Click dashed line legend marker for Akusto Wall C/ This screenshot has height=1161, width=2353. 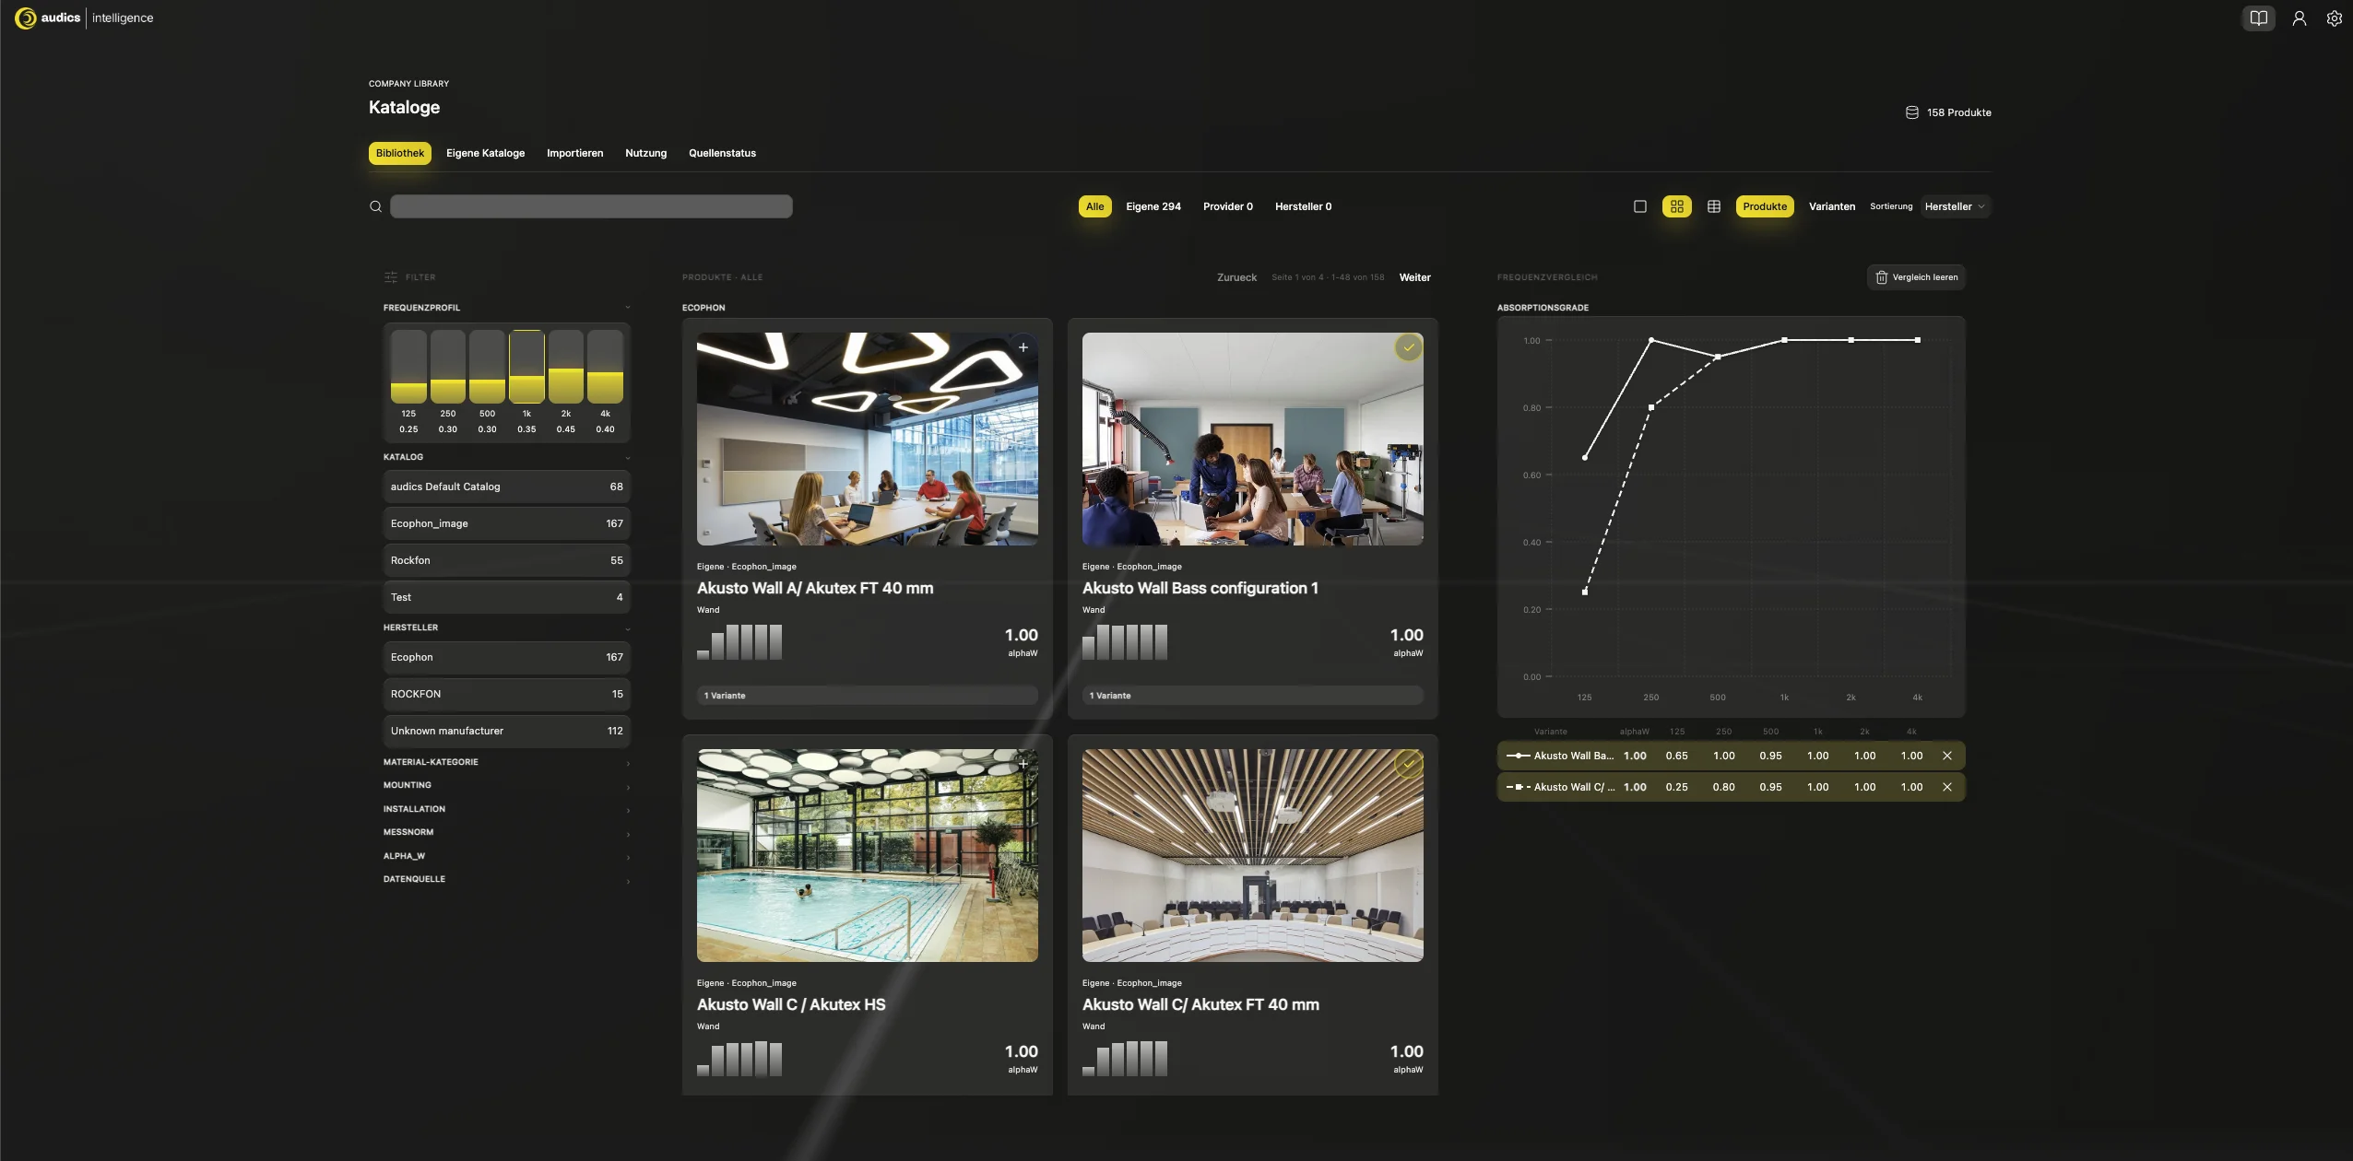coord(1518,787)
